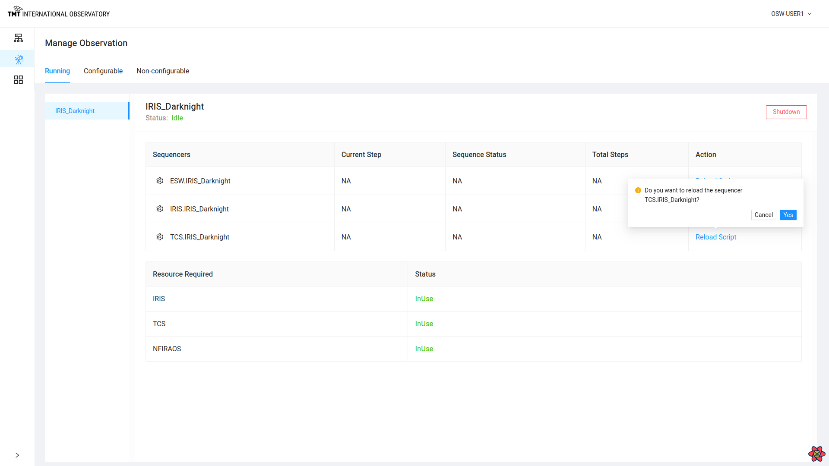Click InUse status for IRIS resource

click(x=424, y=299)
